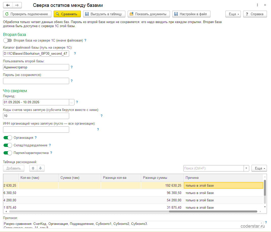The width and height of the screenshot is (271, 232).
Task: Move table row down with arrow
Action: [x=41, y=168]
